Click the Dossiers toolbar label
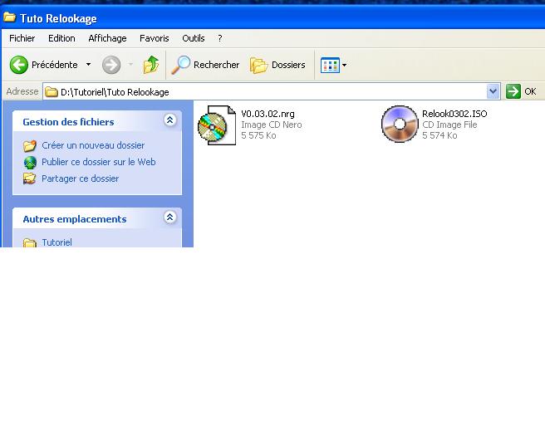The height and width of the screenshot is (425, 545). [288, 65]
